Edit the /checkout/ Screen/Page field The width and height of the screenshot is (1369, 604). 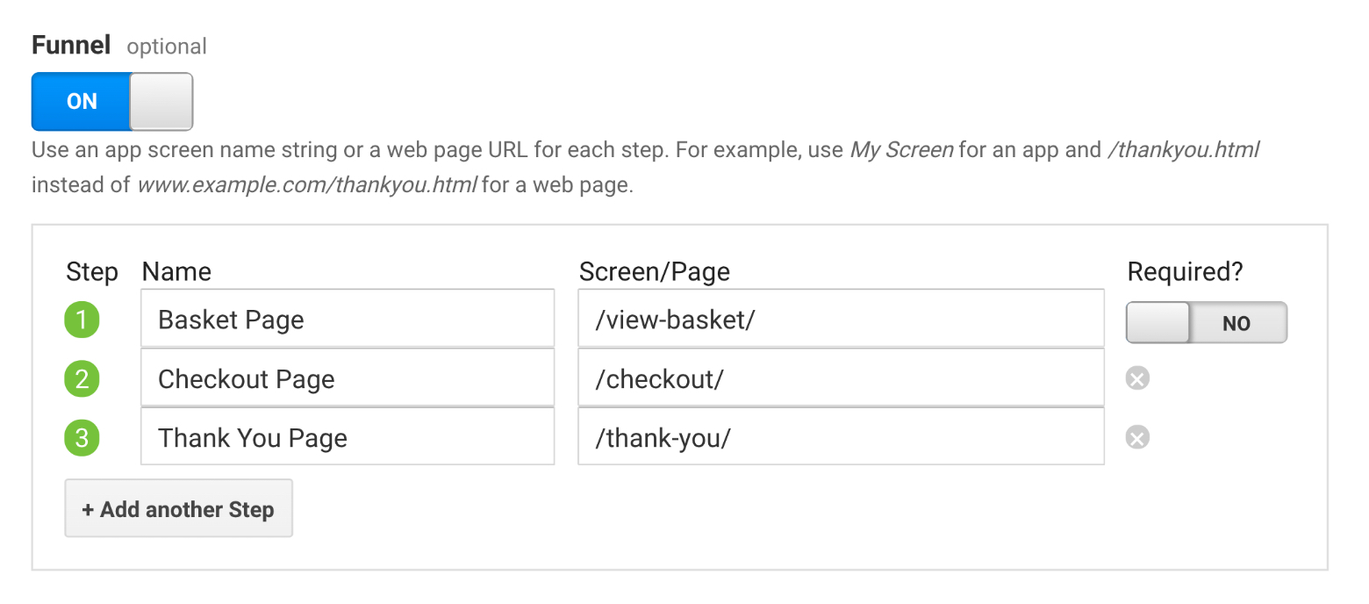(840, 379)
